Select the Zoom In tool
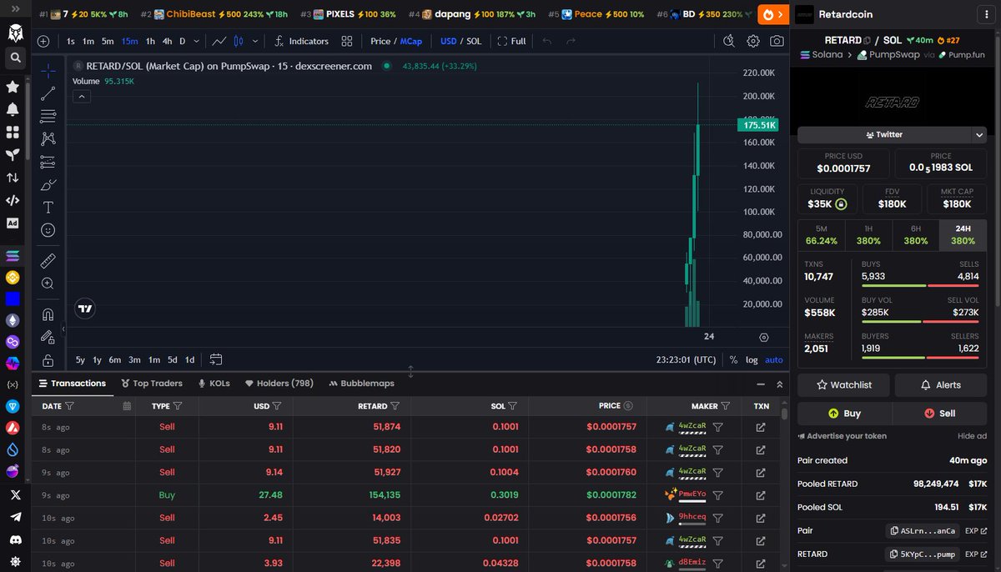This screenshot has width=1001, height=572. coord(48,283)
